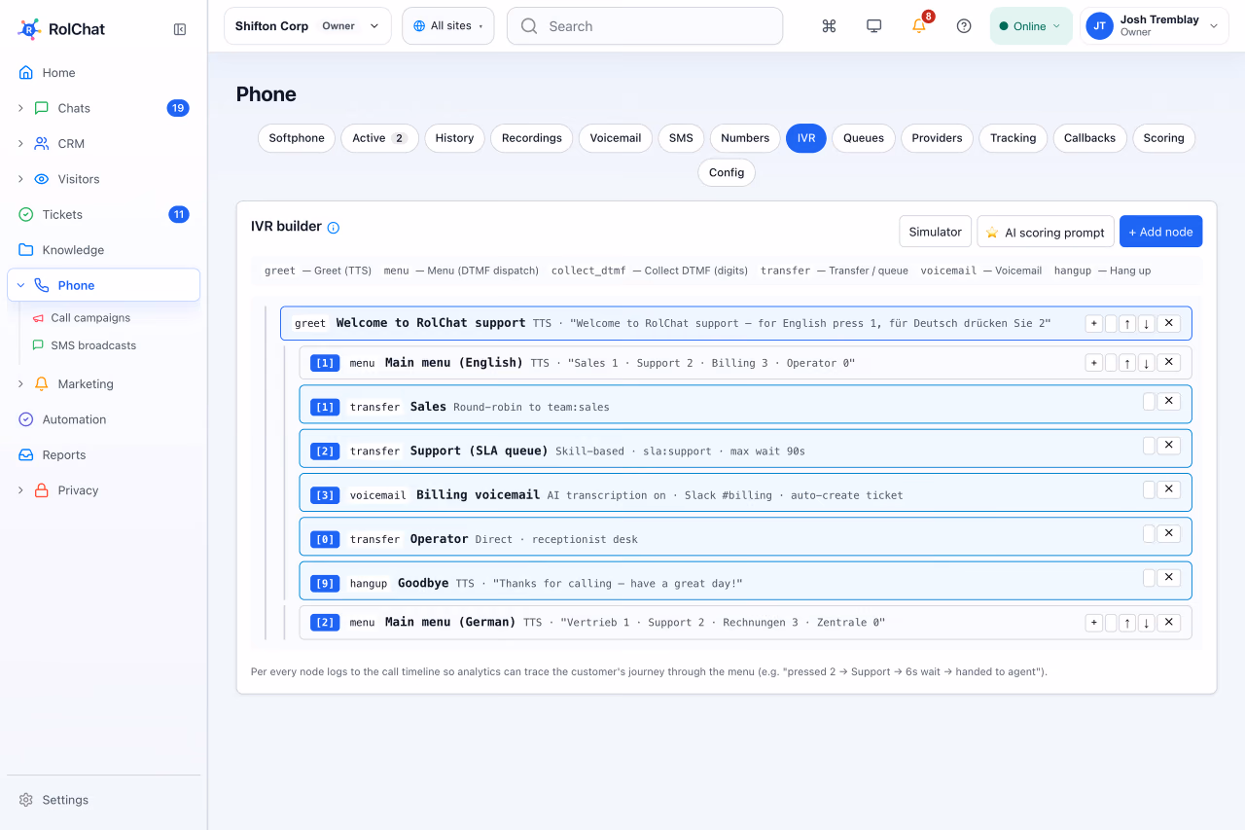Delete the Sales transfer node
The image size is (1245, 830).
point(1169,401)
